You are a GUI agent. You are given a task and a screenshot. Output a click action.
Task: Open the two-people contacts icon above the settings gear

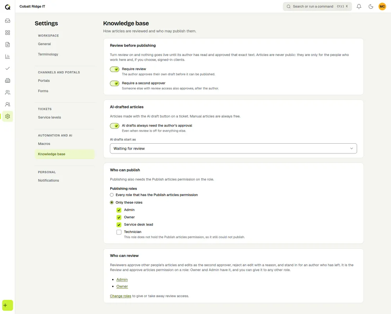(7, 92)
